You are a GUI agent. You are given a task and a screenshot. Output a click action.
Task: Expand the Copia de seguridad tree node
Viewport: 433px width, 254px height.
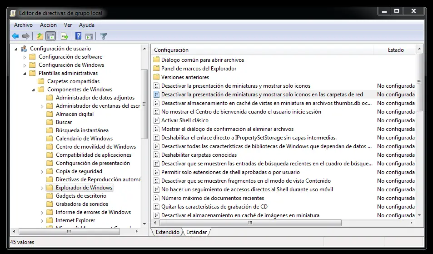[42, 171]
